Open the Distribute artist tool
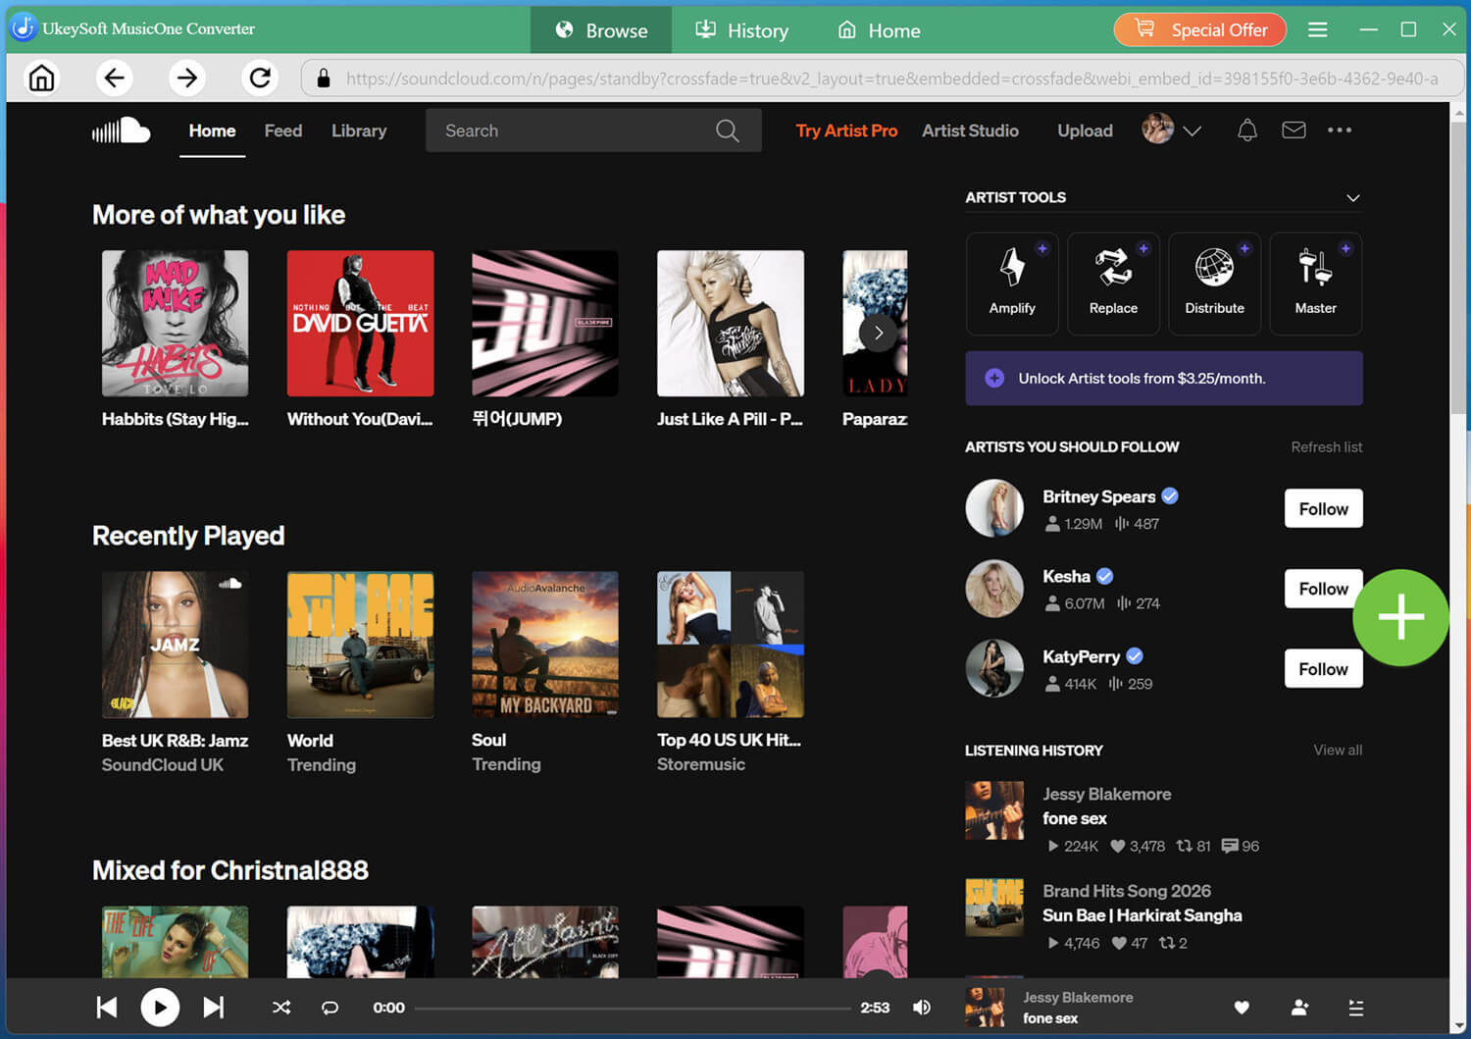This screenshot has height=1039, width=1471. pos(1214,284)
